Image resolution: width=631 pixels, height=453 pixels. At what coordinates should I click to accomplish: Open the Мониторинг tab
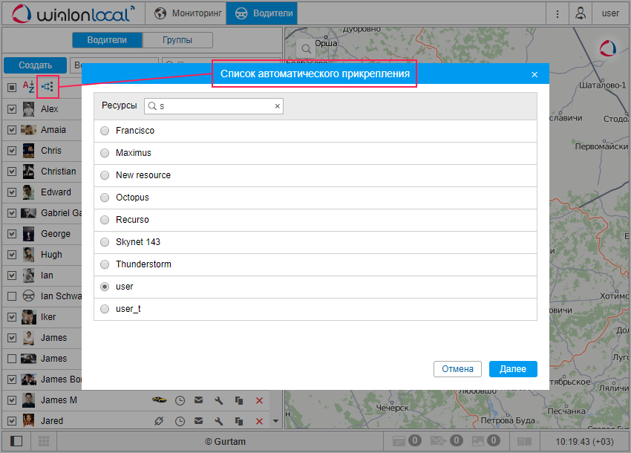(188, 13)
